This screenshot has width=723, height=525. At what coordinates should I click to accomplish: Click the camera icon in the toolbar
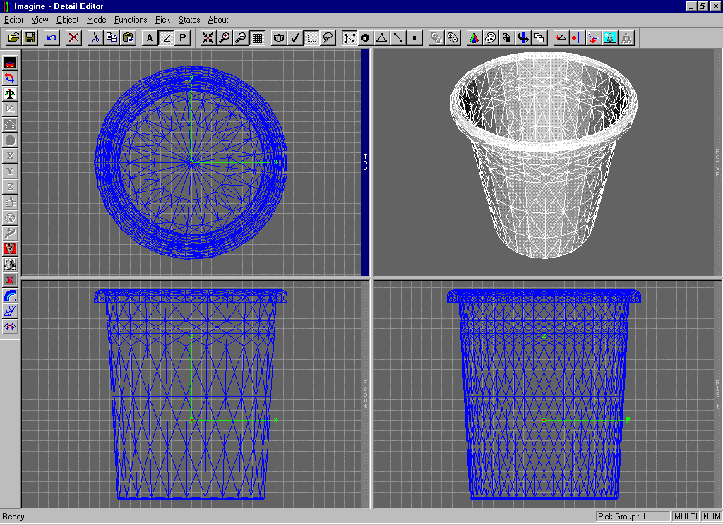(x=279, y=38)
